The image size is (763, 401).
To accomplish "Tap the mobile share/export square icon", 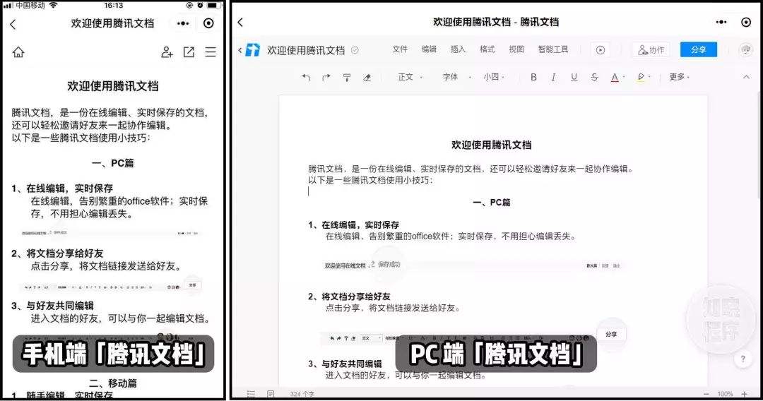I will tap(189, 52).
